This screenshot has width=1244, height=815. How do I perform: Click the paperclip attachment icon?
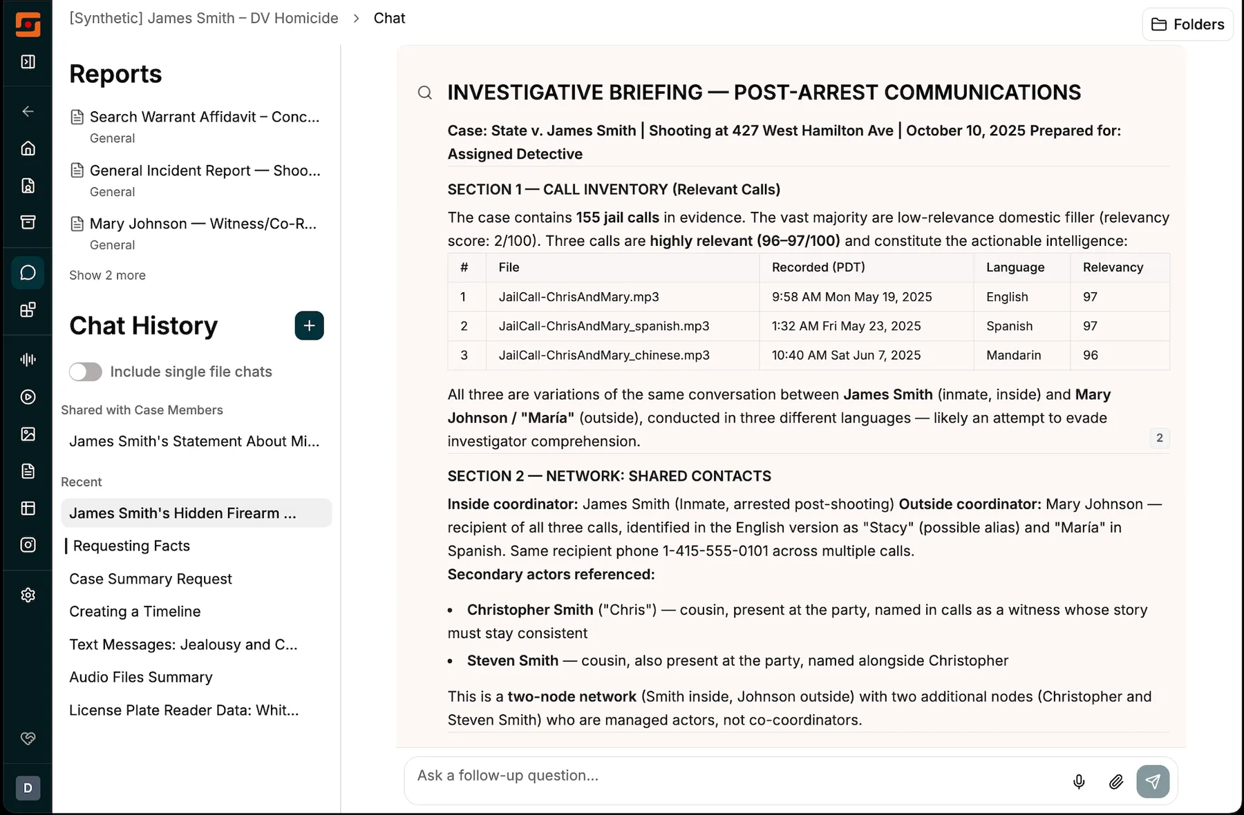[x=1116, y=782]
